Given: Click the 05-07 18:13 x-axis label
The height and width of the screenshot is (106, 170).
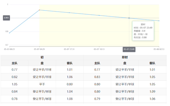Looking at the screenshot, I should pyautogui.click(x=99, y=49).
